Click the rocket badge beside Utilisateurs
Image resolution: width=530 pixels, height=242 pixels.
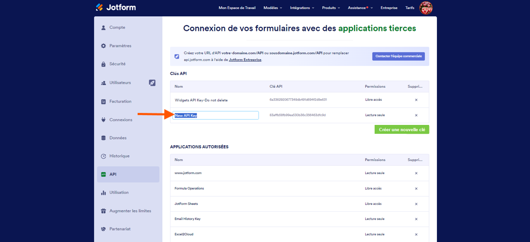click(152, 83)
